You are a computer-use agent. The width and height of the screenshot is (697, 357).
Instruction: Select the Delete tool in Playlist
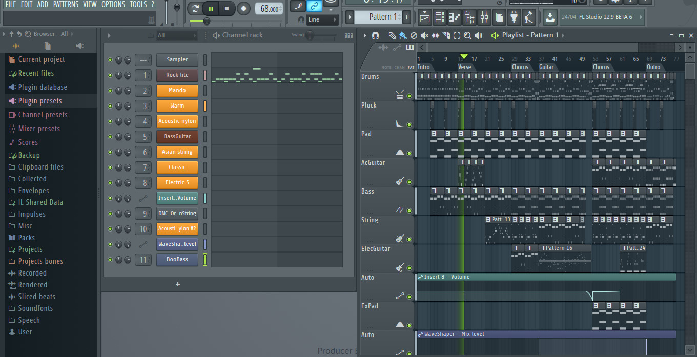(x=414, y=35)
